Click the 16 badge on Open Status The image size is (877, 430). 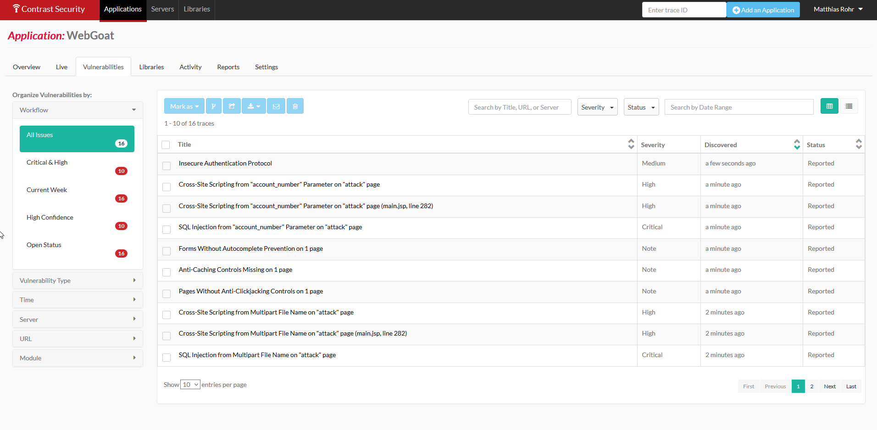121,254
